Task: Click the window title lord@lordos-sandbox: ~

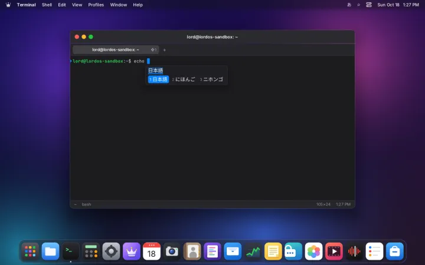Action: coord(212,37)
